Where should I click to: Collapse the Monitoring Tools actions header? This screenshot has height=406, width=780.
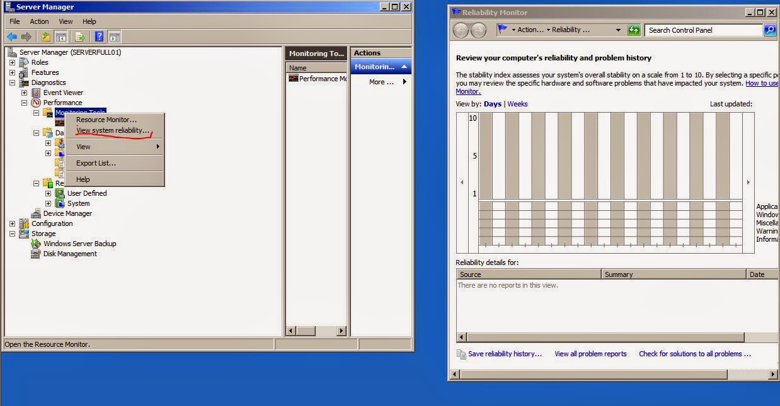[x=381, y=67]
